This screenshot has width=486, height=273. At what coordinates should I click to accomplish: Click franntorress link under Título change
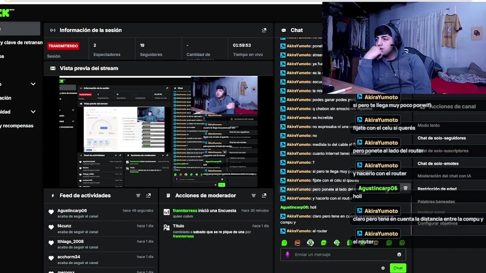pyautogui.click(x=183, y=236)
